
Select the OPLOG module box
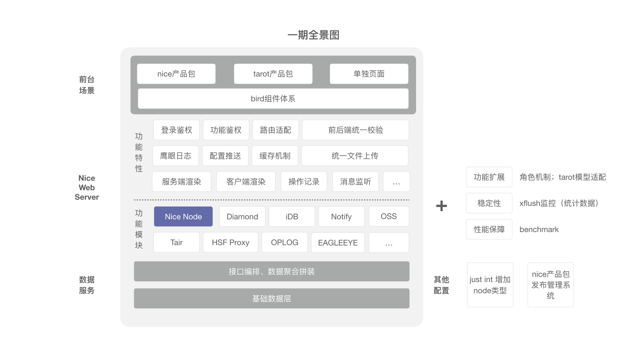[x=284, y=243]
